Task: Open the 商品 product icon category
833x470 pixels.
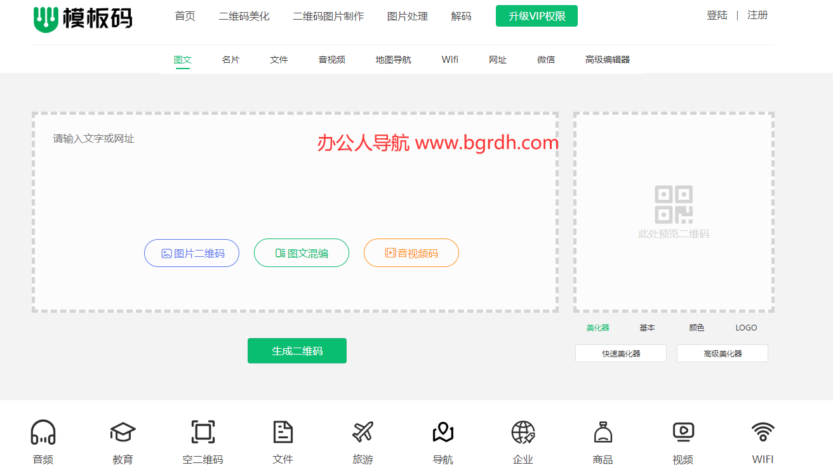Action: [603, 433]
